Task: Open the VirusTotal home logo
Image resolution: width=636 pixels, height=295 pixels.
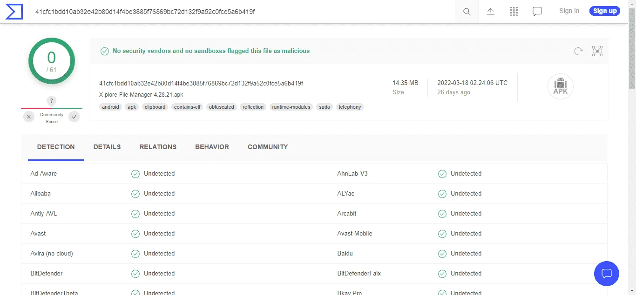Action: click(x=14, y=11)
